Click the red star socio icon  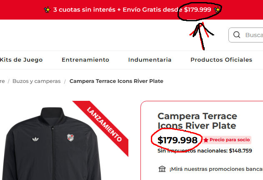(x=206, y=140)
